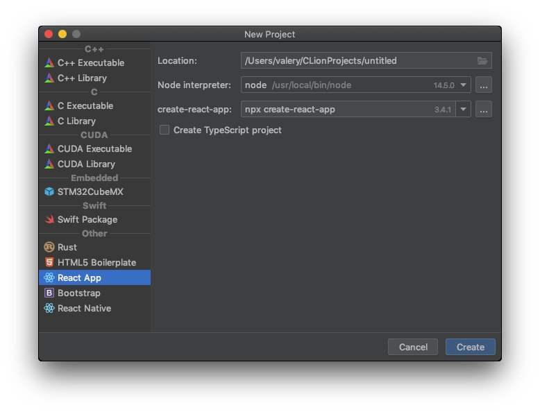Select the C++ Executable project icon
This screenshot has width=540, height=412.
[x=49, y=62]
